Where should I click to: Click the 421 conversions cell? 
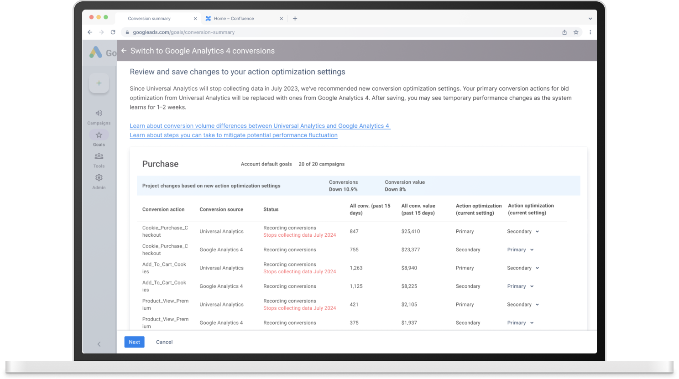click(x=354, y=305)
